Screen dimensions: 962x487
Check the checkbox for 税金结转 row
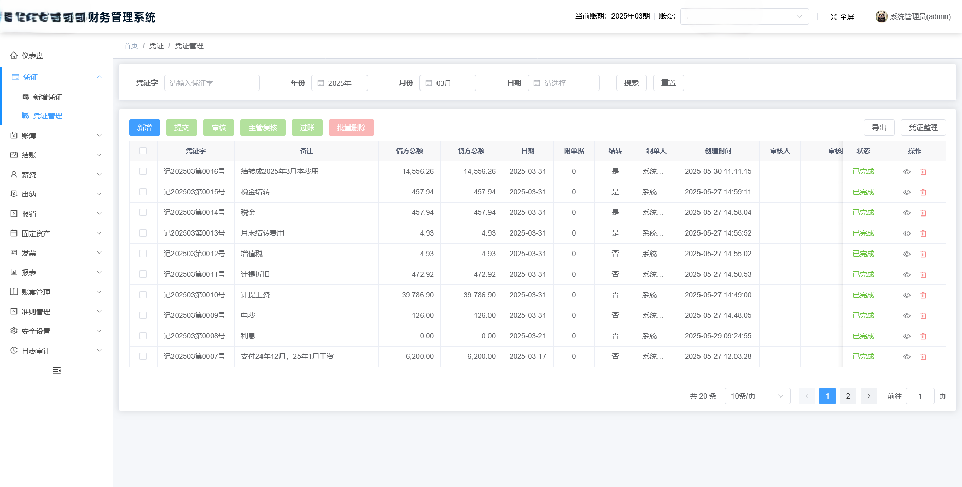click(143, 192)
